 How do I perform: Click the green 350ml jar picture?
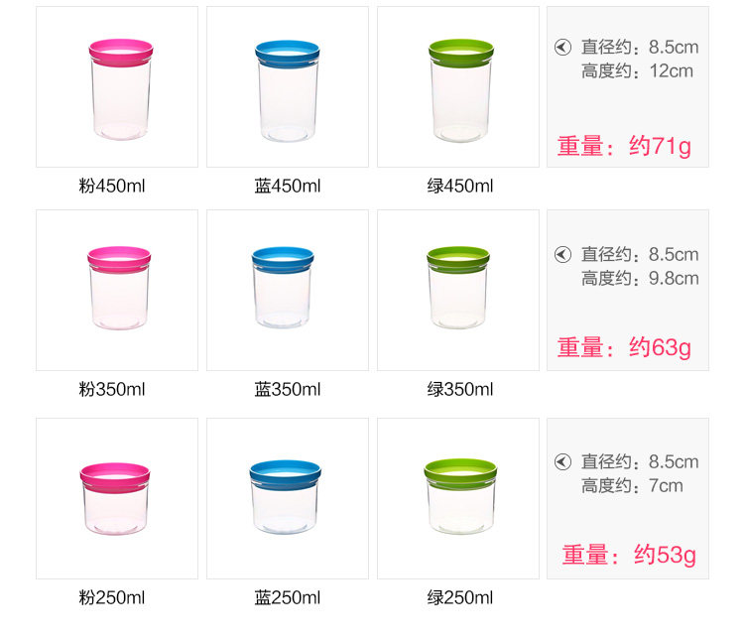click(458, 290)
